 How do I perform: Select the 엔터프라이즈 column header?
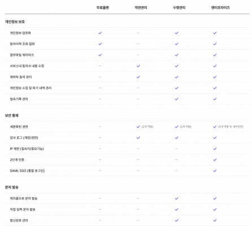220,8
